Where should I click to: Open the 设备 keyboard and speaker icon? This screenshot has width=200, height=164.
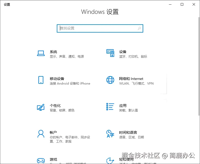tap(110, 53)
